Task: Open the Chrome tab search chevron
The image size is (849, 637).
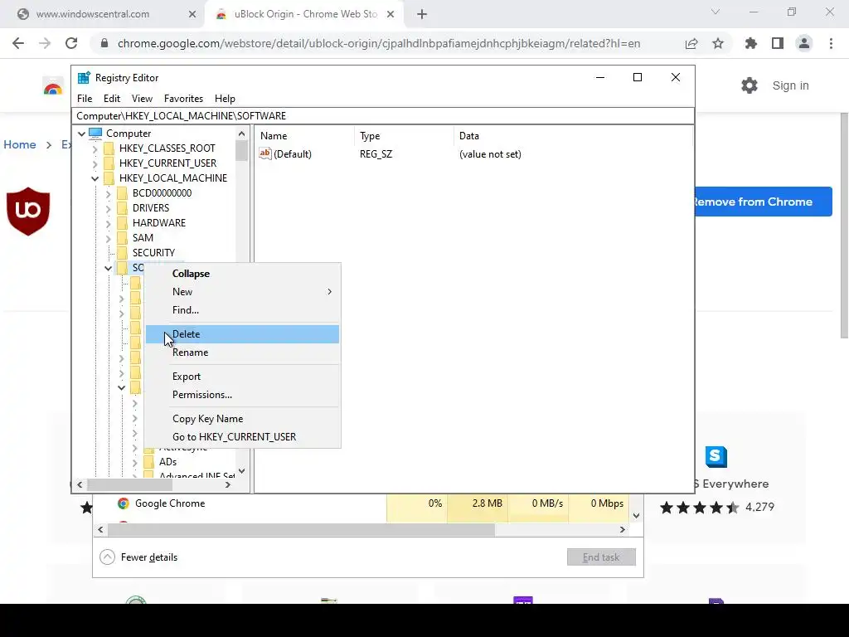Action: (x=716, y=12)
